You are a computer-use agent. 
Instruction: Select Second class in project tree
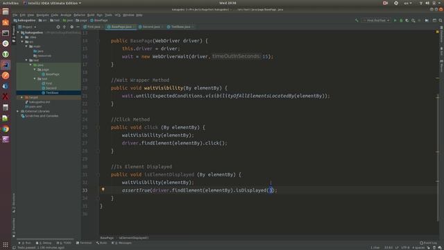tap(49, 88)
